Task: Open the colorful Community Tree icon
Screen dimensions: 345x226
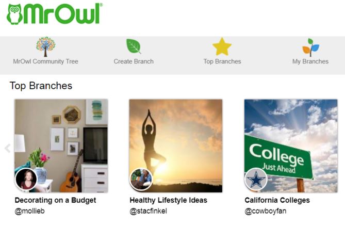Action: point(45,46)
